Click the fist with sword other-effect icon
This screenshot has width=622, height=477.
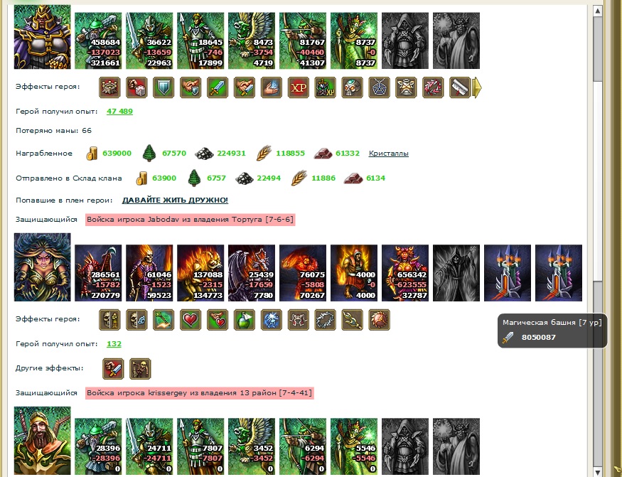(113, 369)
